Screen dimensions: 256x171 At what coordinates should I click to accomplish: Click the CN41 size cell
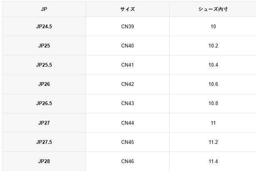pyautogui.click(x=127, y=65)
